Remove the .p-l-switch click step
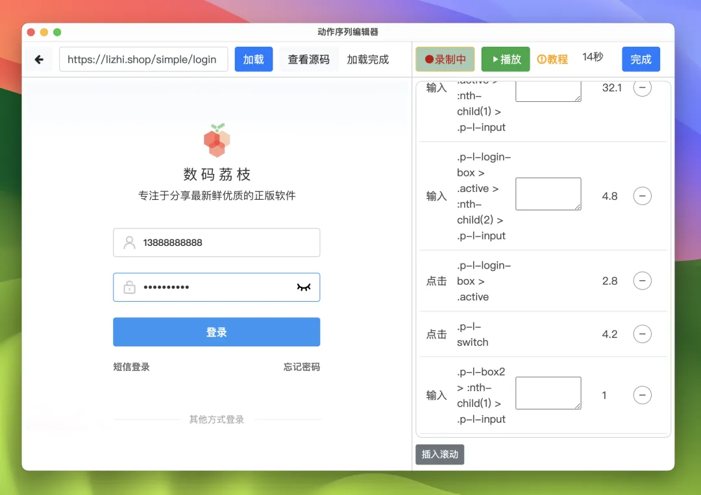The width and height of the screenshot is (701, 495). point(642,333)
